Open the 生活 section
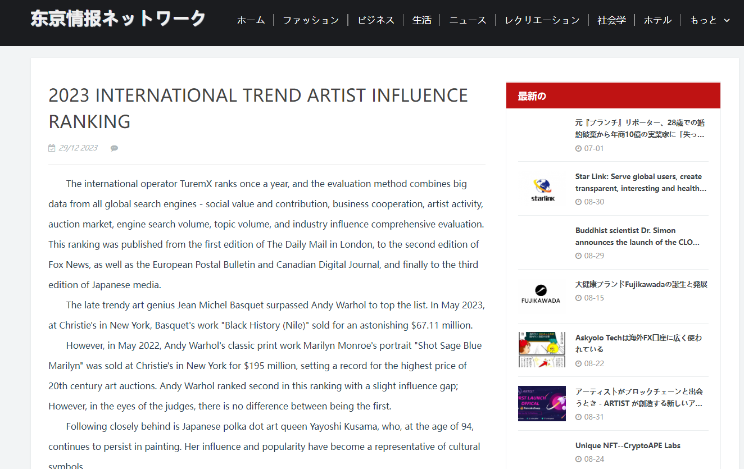 [422, 20]
